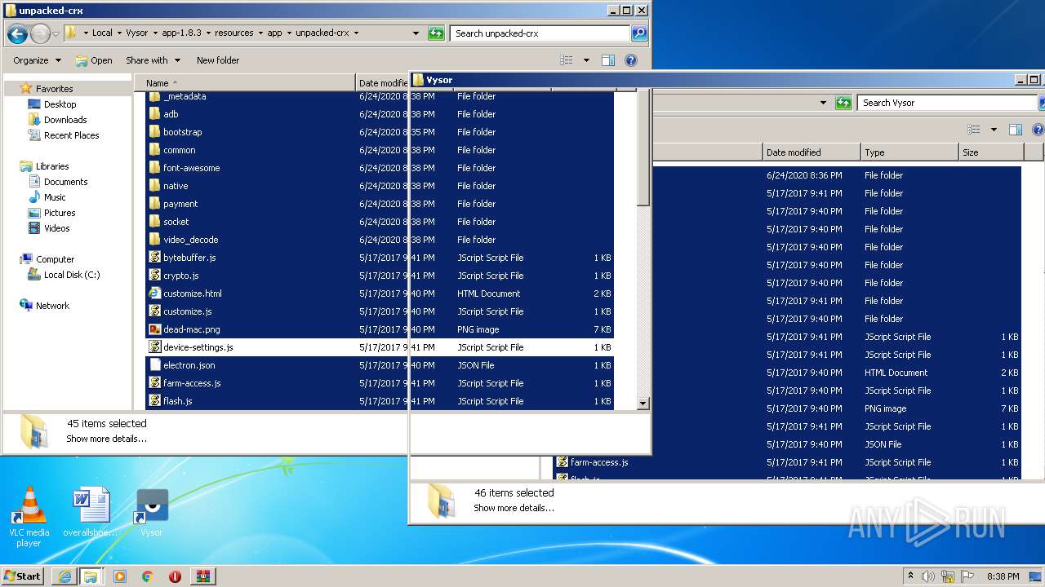Click the Search Vysor input field
Screen dimensions: 1045x587
947,103
